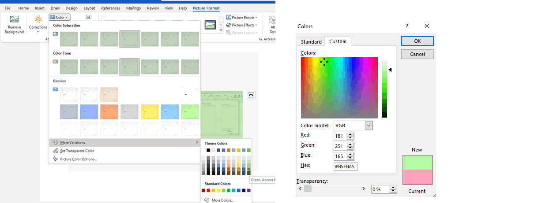
Task: Click picture styles gallery down arrow
Action: [x=221, y=26]
